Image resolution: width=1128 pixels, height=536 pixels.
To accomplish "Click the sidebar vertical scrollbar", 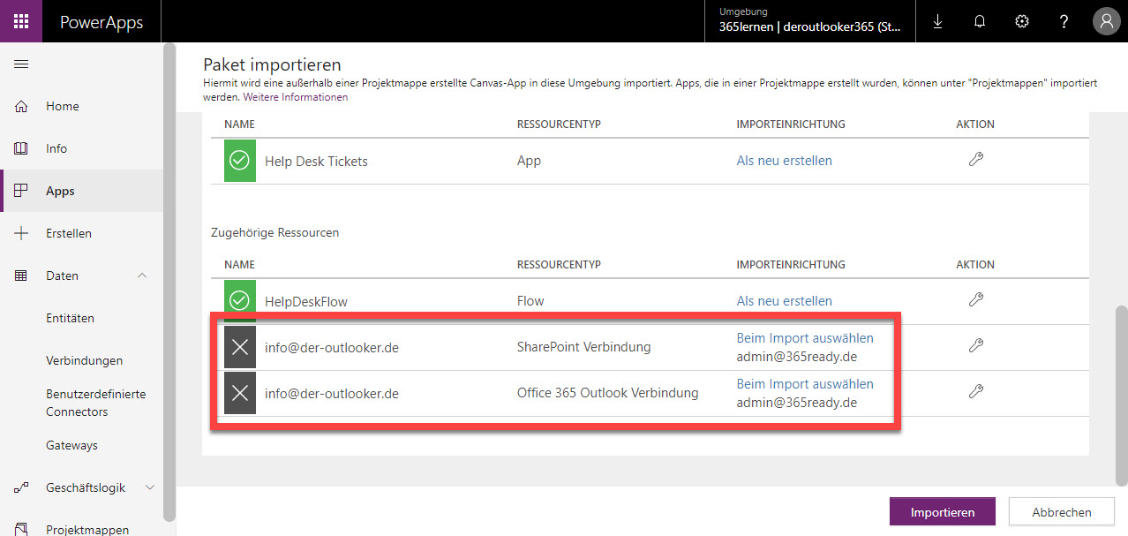I will [x=169, y=283].
